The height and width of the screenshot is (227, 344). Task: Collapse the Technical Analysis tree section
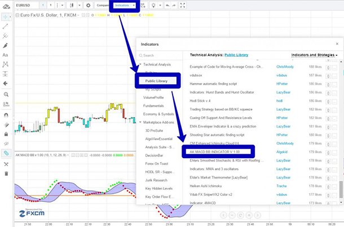(x=140, y=64)
